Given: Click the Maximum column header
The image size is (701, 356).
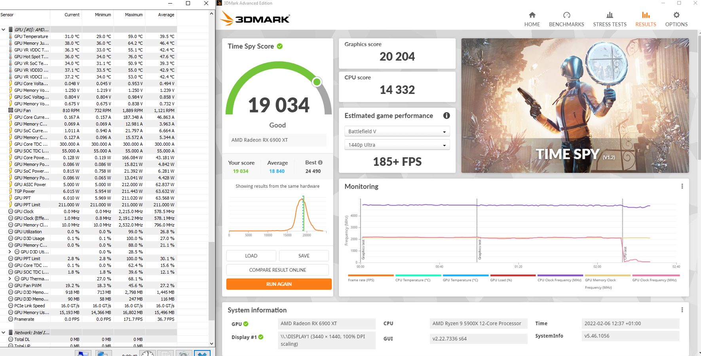Looking at the screenshot, I should click(129, 15).
